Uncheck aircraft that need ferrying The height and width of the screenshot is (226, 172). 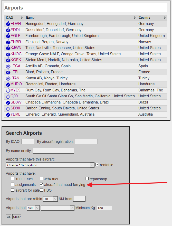click(42, 184)
